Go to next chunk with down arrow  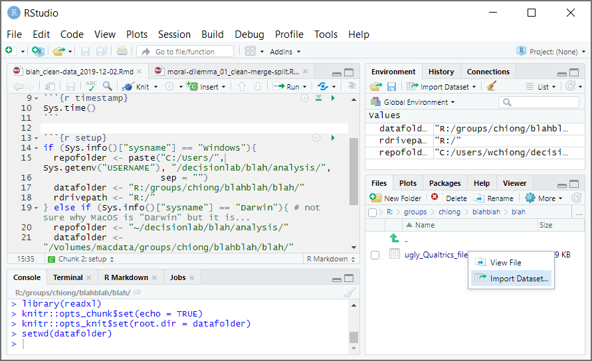tap(258, 87)
